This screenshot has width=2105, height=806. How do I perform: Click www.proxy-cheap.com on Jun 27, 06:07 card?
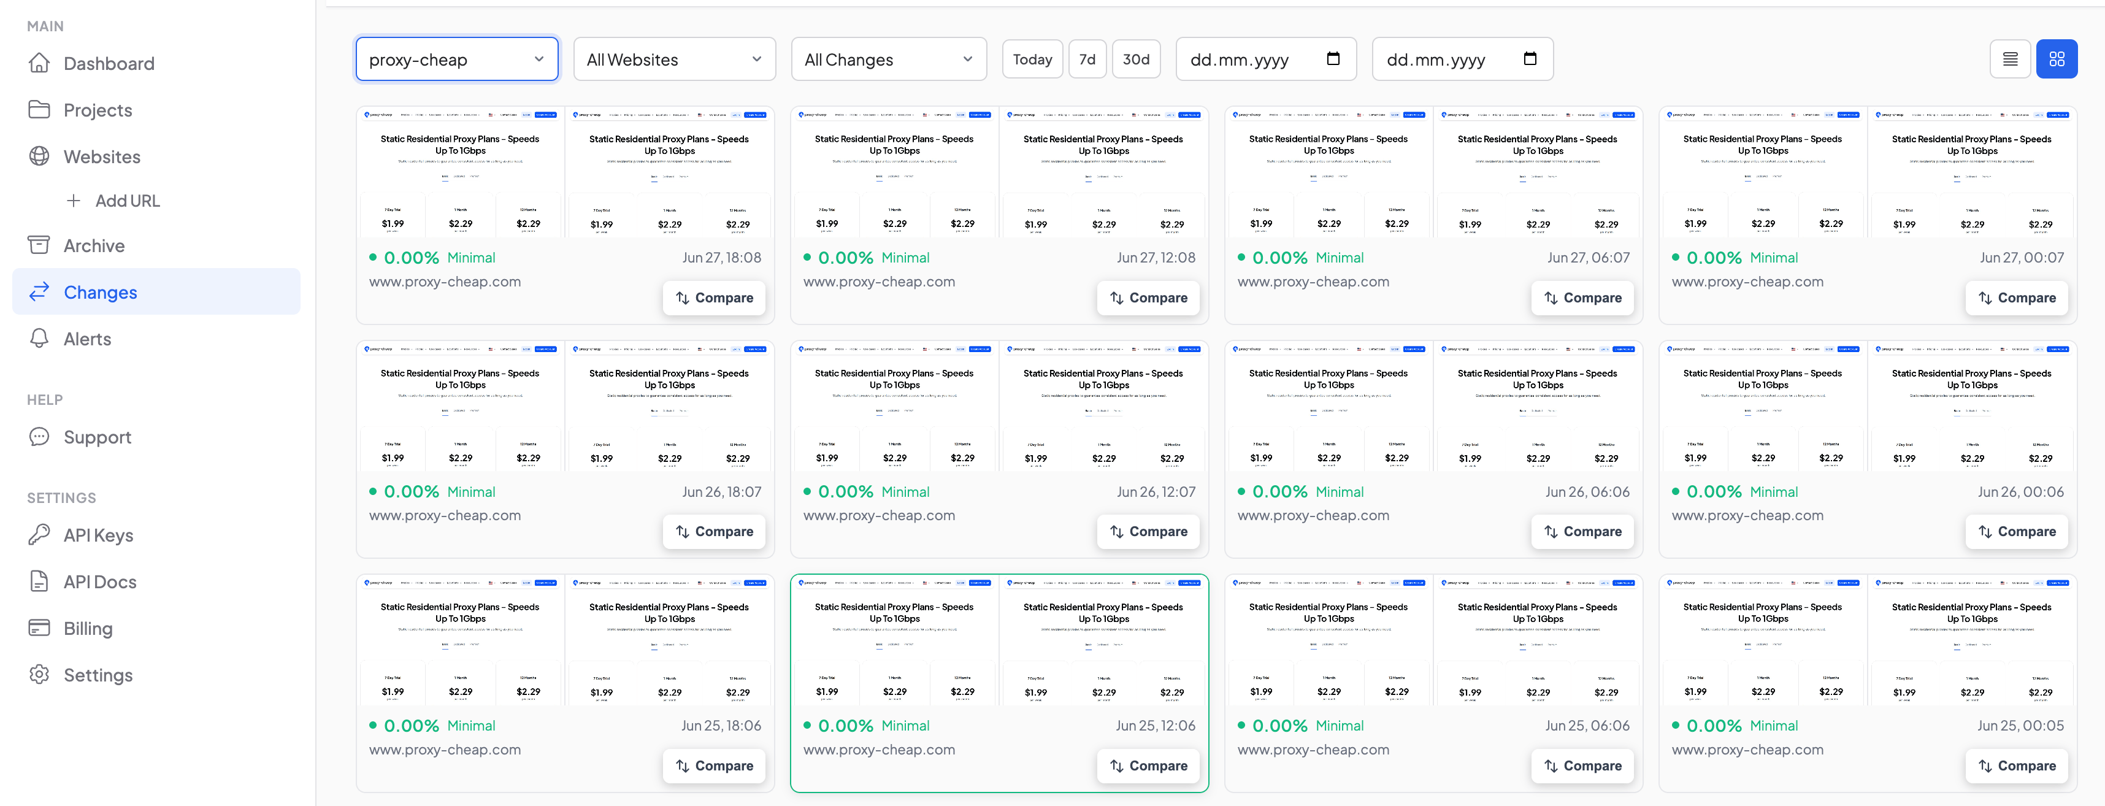[1313, 281]
